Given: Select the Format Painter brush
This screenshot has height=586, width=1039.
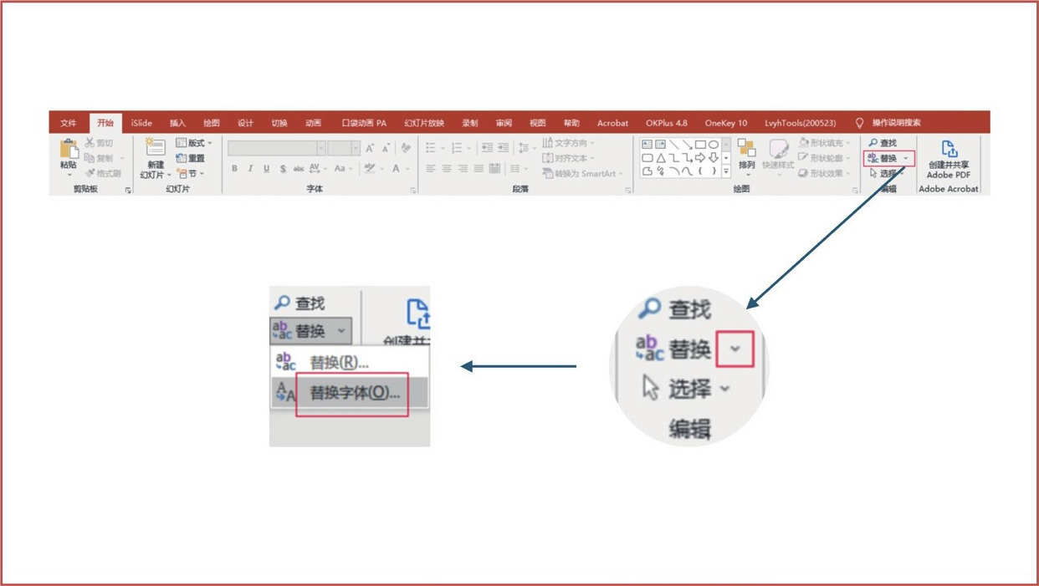Looking at the screenshot, I should pos(90,173).
